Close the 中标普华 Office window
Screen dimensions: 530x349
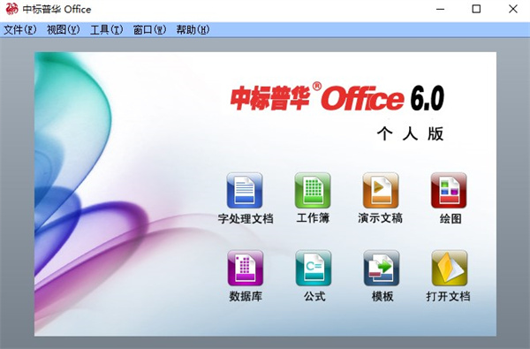coord(512,9)
